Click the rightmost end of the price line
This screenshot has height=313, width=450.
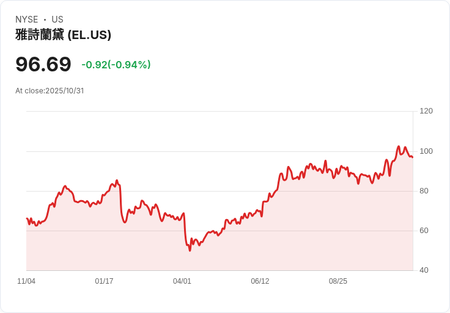click(x=413, y=157)
